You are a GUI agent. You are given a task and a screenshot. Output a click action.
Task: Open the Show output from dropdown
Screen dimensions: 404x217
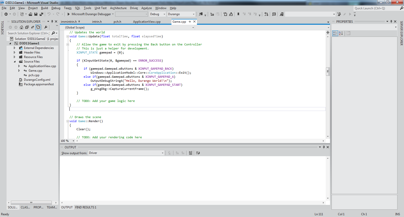(x=126, y=153)
